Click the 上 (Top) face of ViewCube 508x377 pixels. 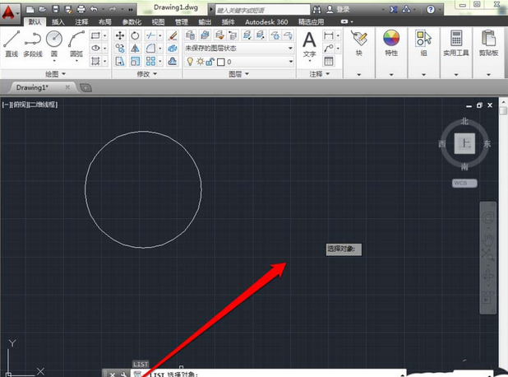coord(466,143)
